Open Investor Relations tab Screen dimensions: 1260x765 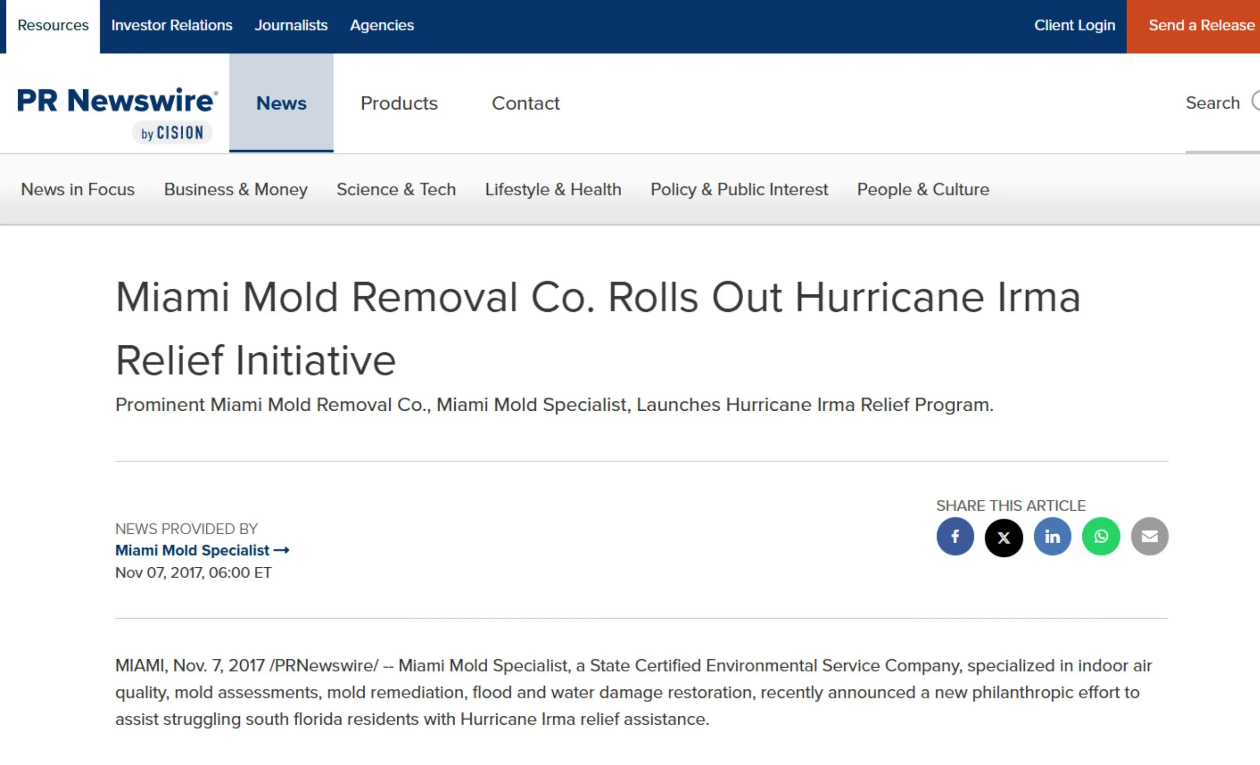click(x=172, y=26)
